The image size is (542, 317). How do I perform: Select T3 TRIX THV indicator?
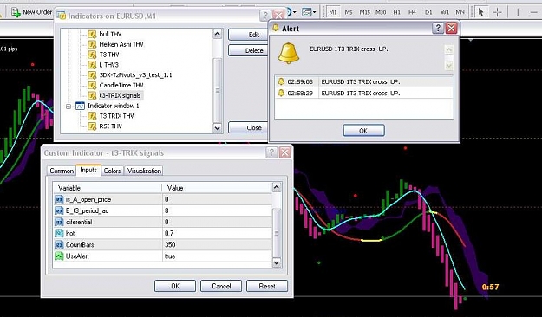pyautogui.click(x=116, y=116)
